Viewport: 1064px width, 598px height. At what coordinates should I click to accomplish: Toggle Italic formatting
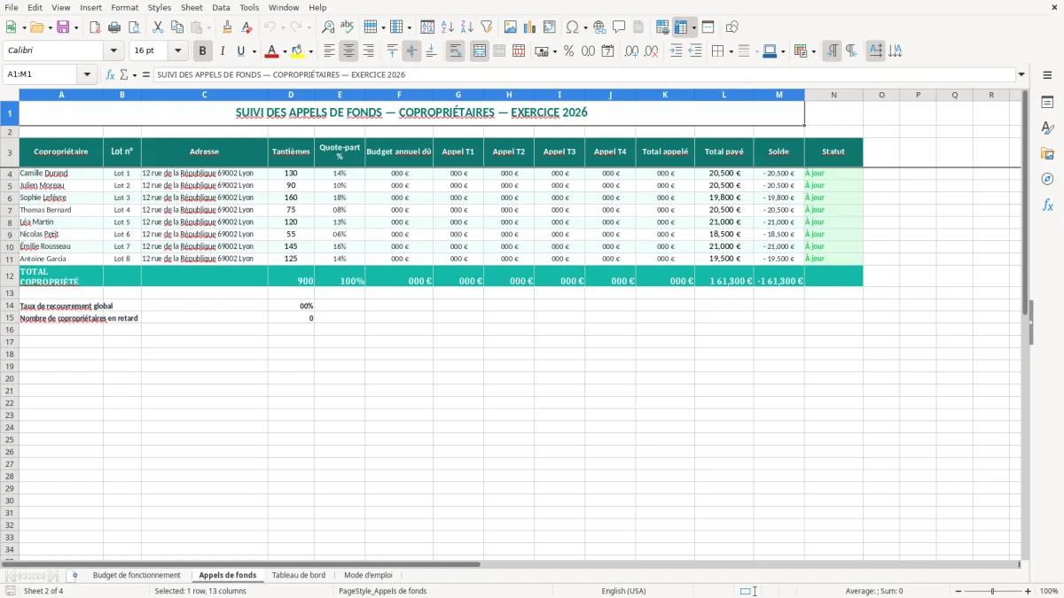(223, 51)
